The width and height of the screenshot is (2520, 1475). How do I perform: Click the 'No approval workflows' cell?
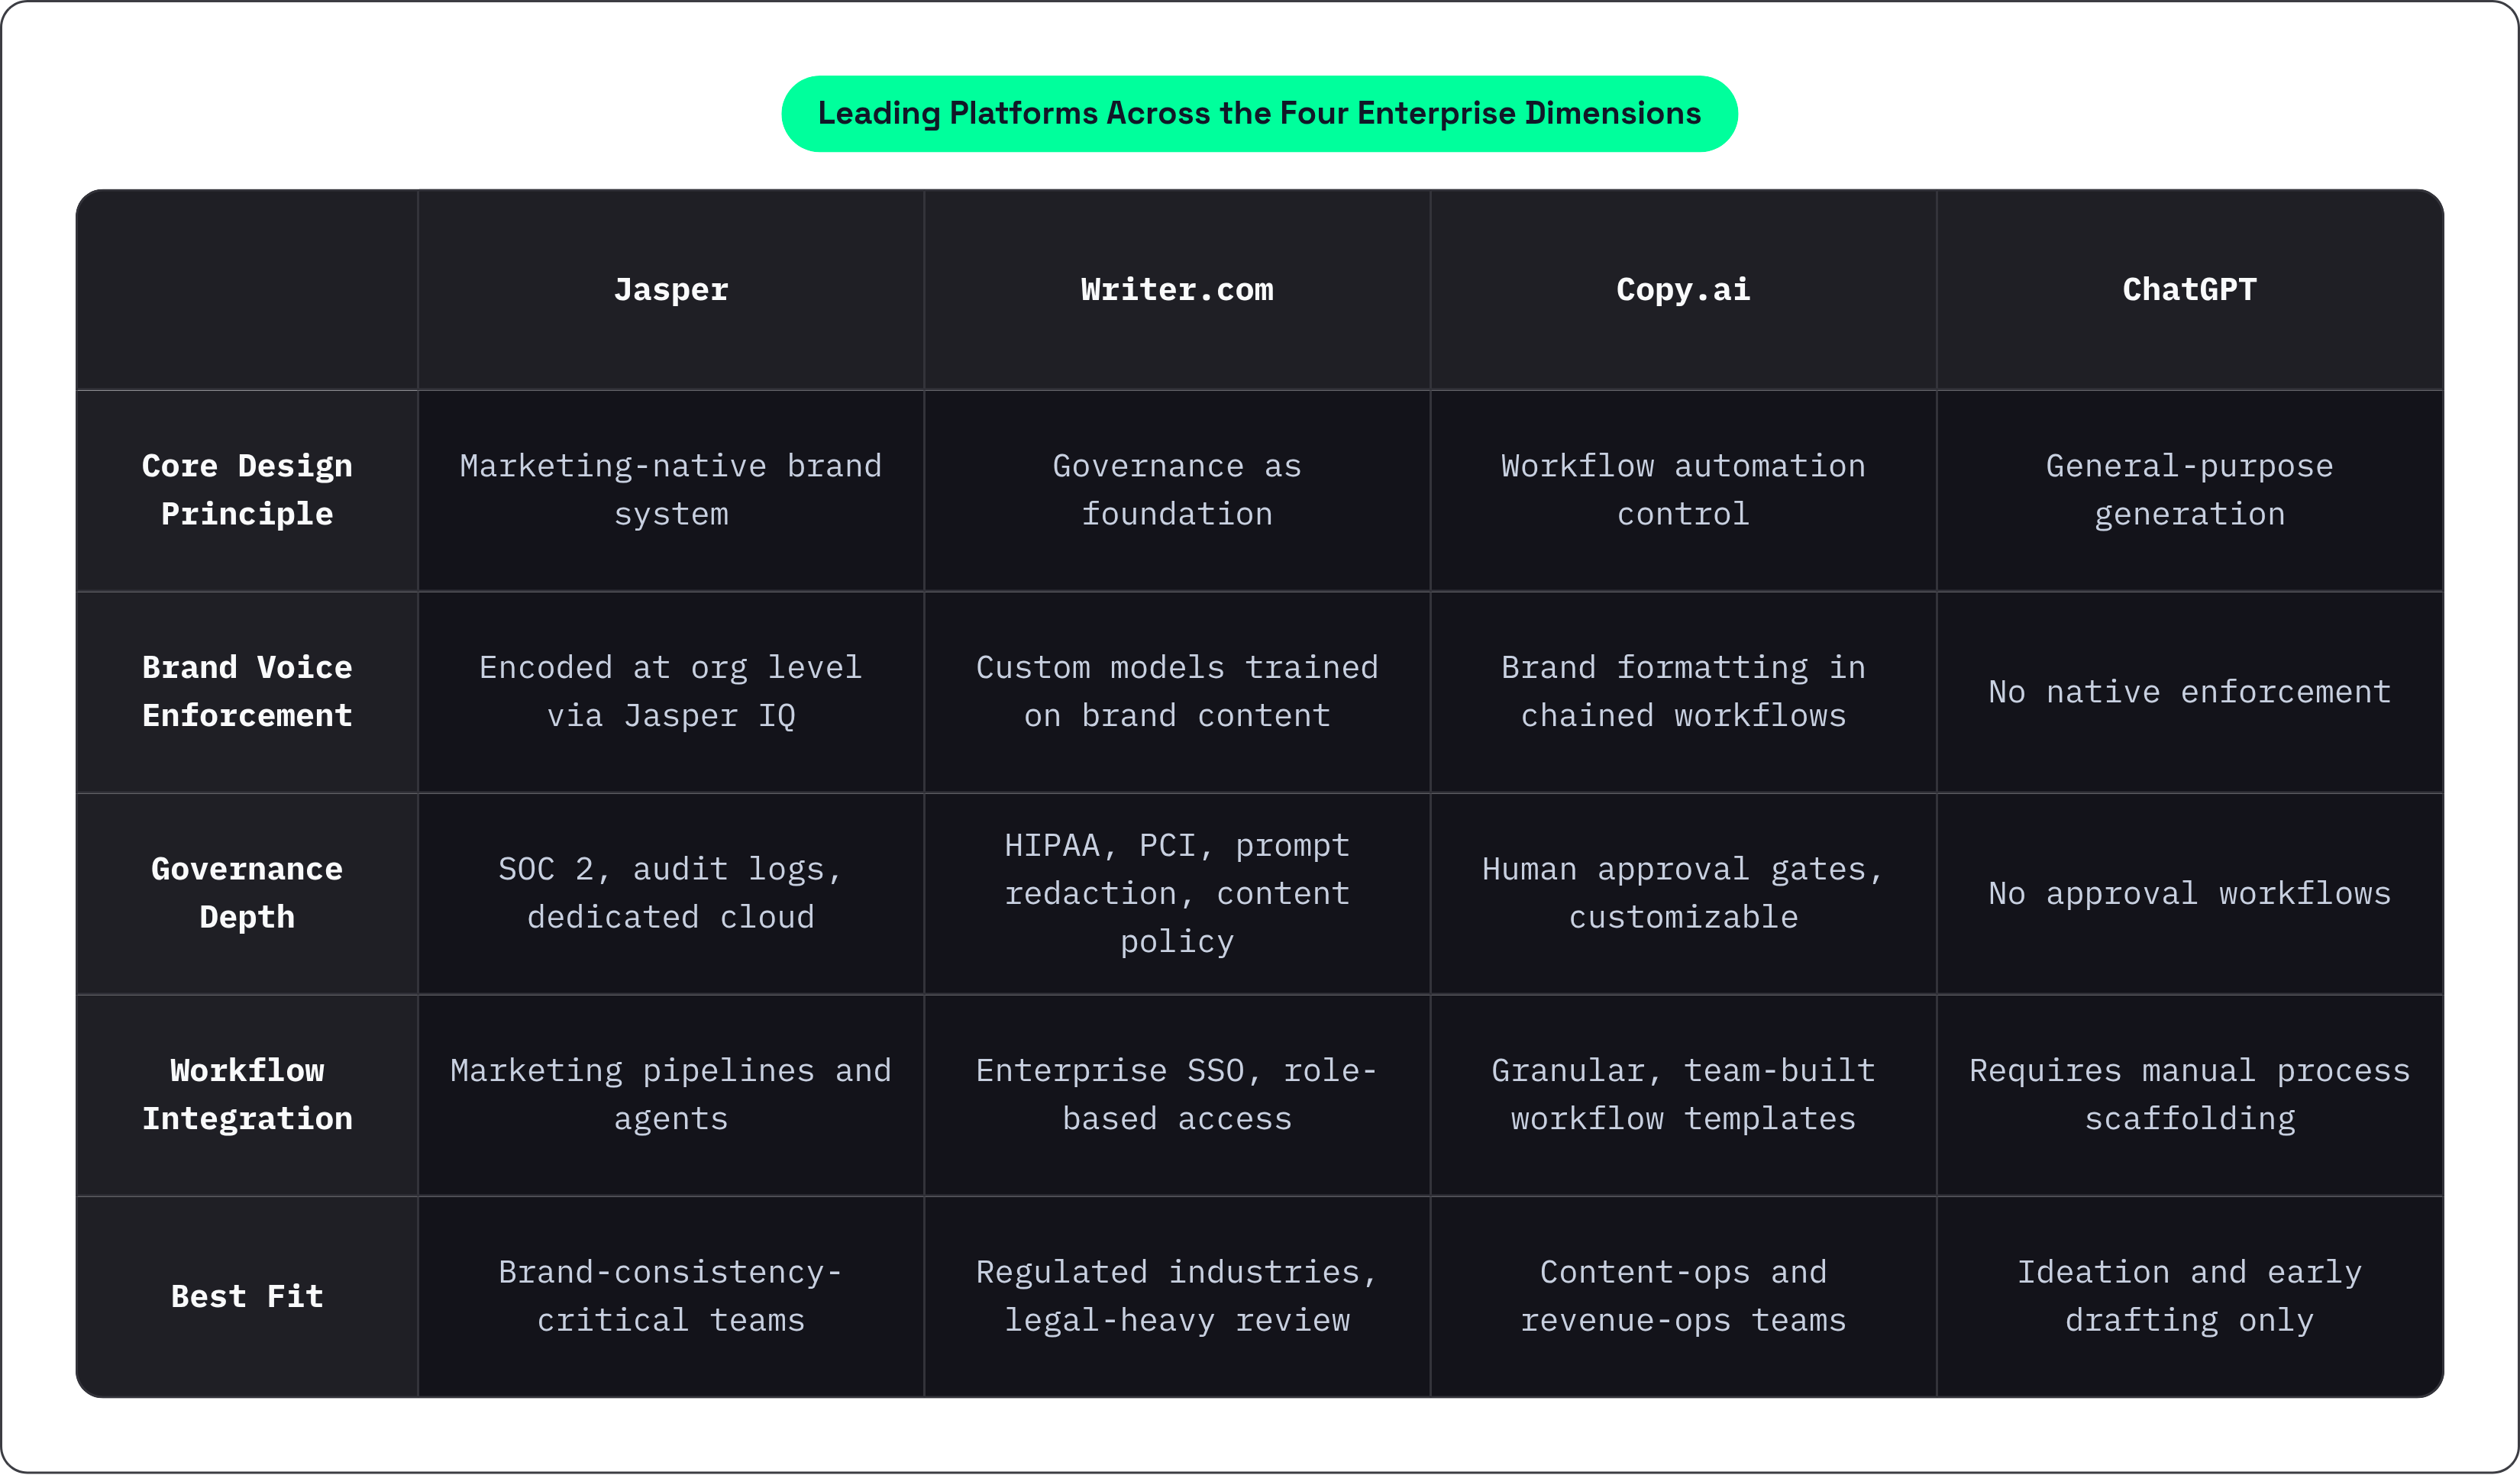pyautogui.click(x=2189, y=893)
